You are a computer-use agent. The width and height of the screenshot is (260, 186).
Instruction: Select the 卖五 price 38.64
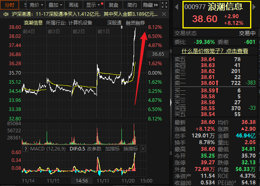[x=208, y=59]
